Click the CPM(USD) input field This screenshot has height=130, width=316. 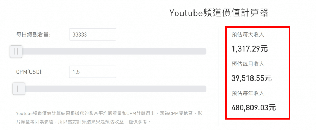click(x=92, y=71)
